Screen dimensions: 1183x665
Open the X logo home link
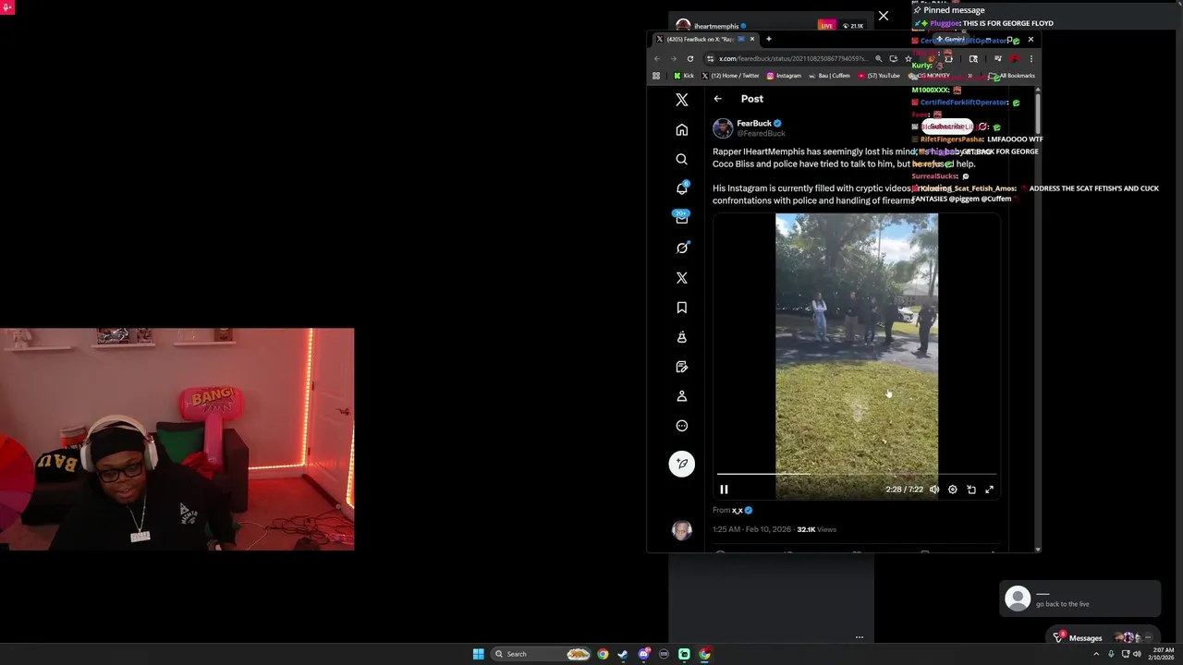click(682, 100)
